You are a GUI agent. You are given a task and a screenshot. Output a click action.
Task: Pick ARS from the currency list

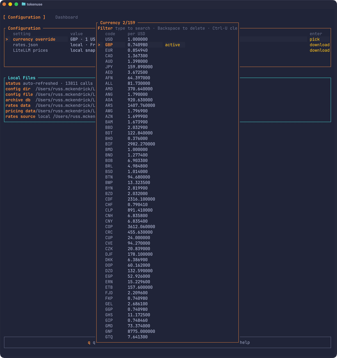(x=168, y=105)
